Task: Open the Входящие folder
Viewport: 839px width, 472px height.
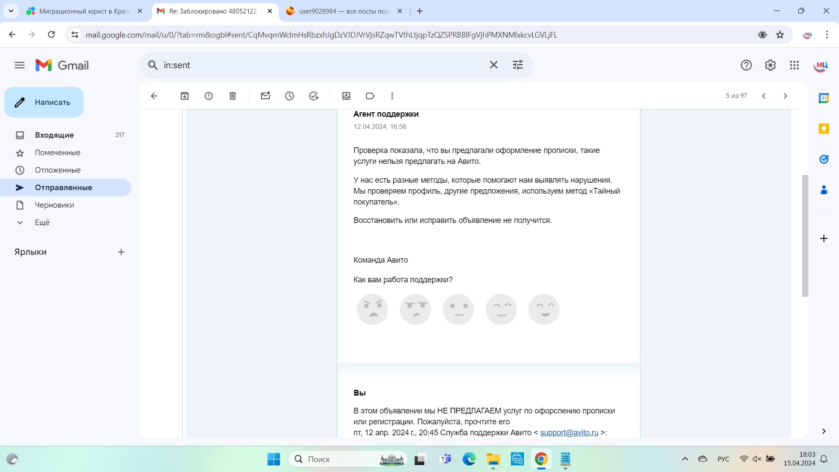Action: click(x=66, y=135)
